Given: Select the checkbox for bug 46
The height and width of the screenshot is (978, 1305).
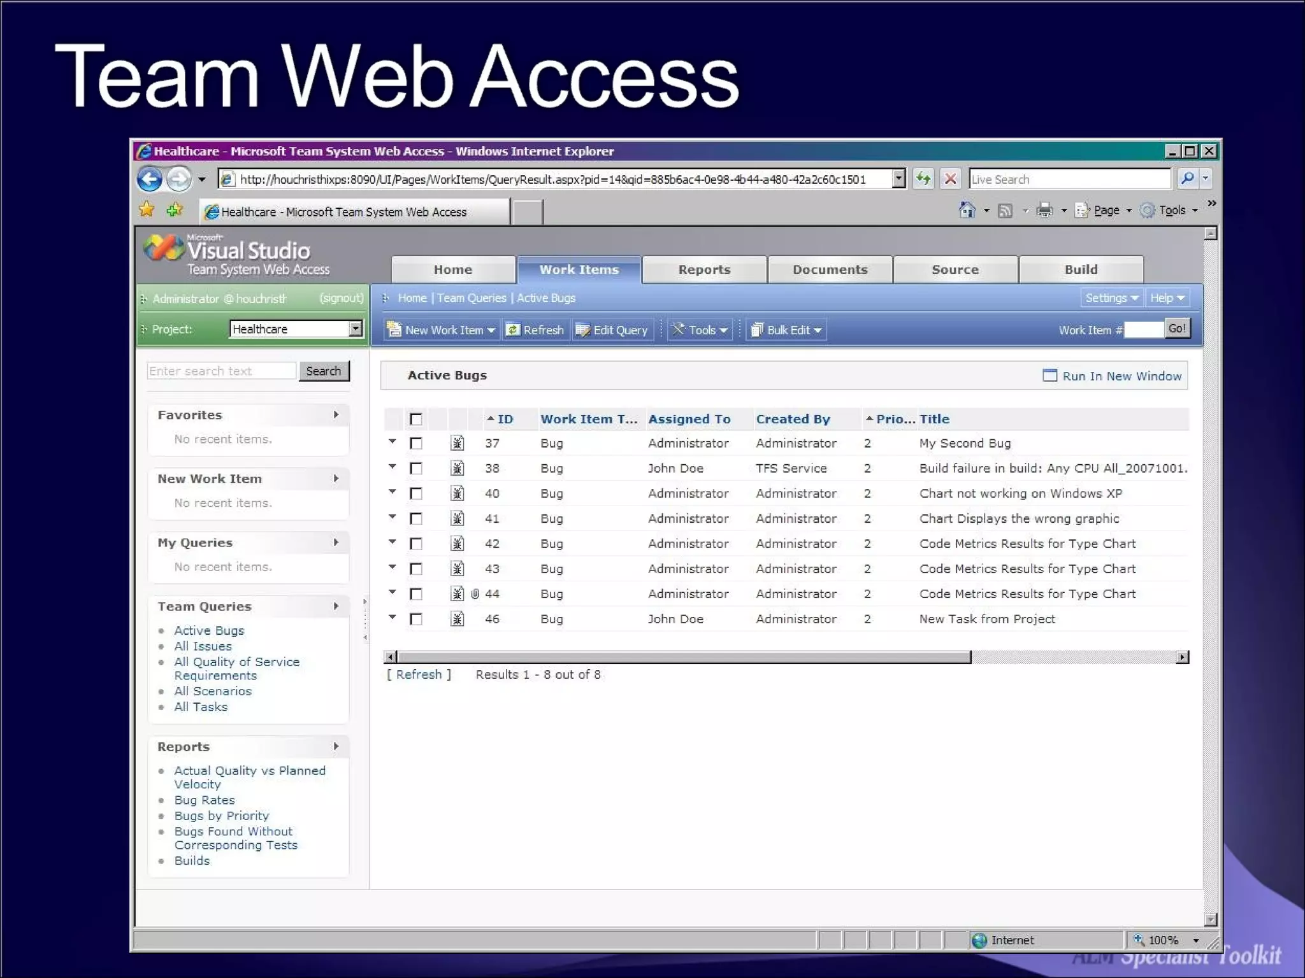Looking at the screenshot, I should tap(416, 619).
